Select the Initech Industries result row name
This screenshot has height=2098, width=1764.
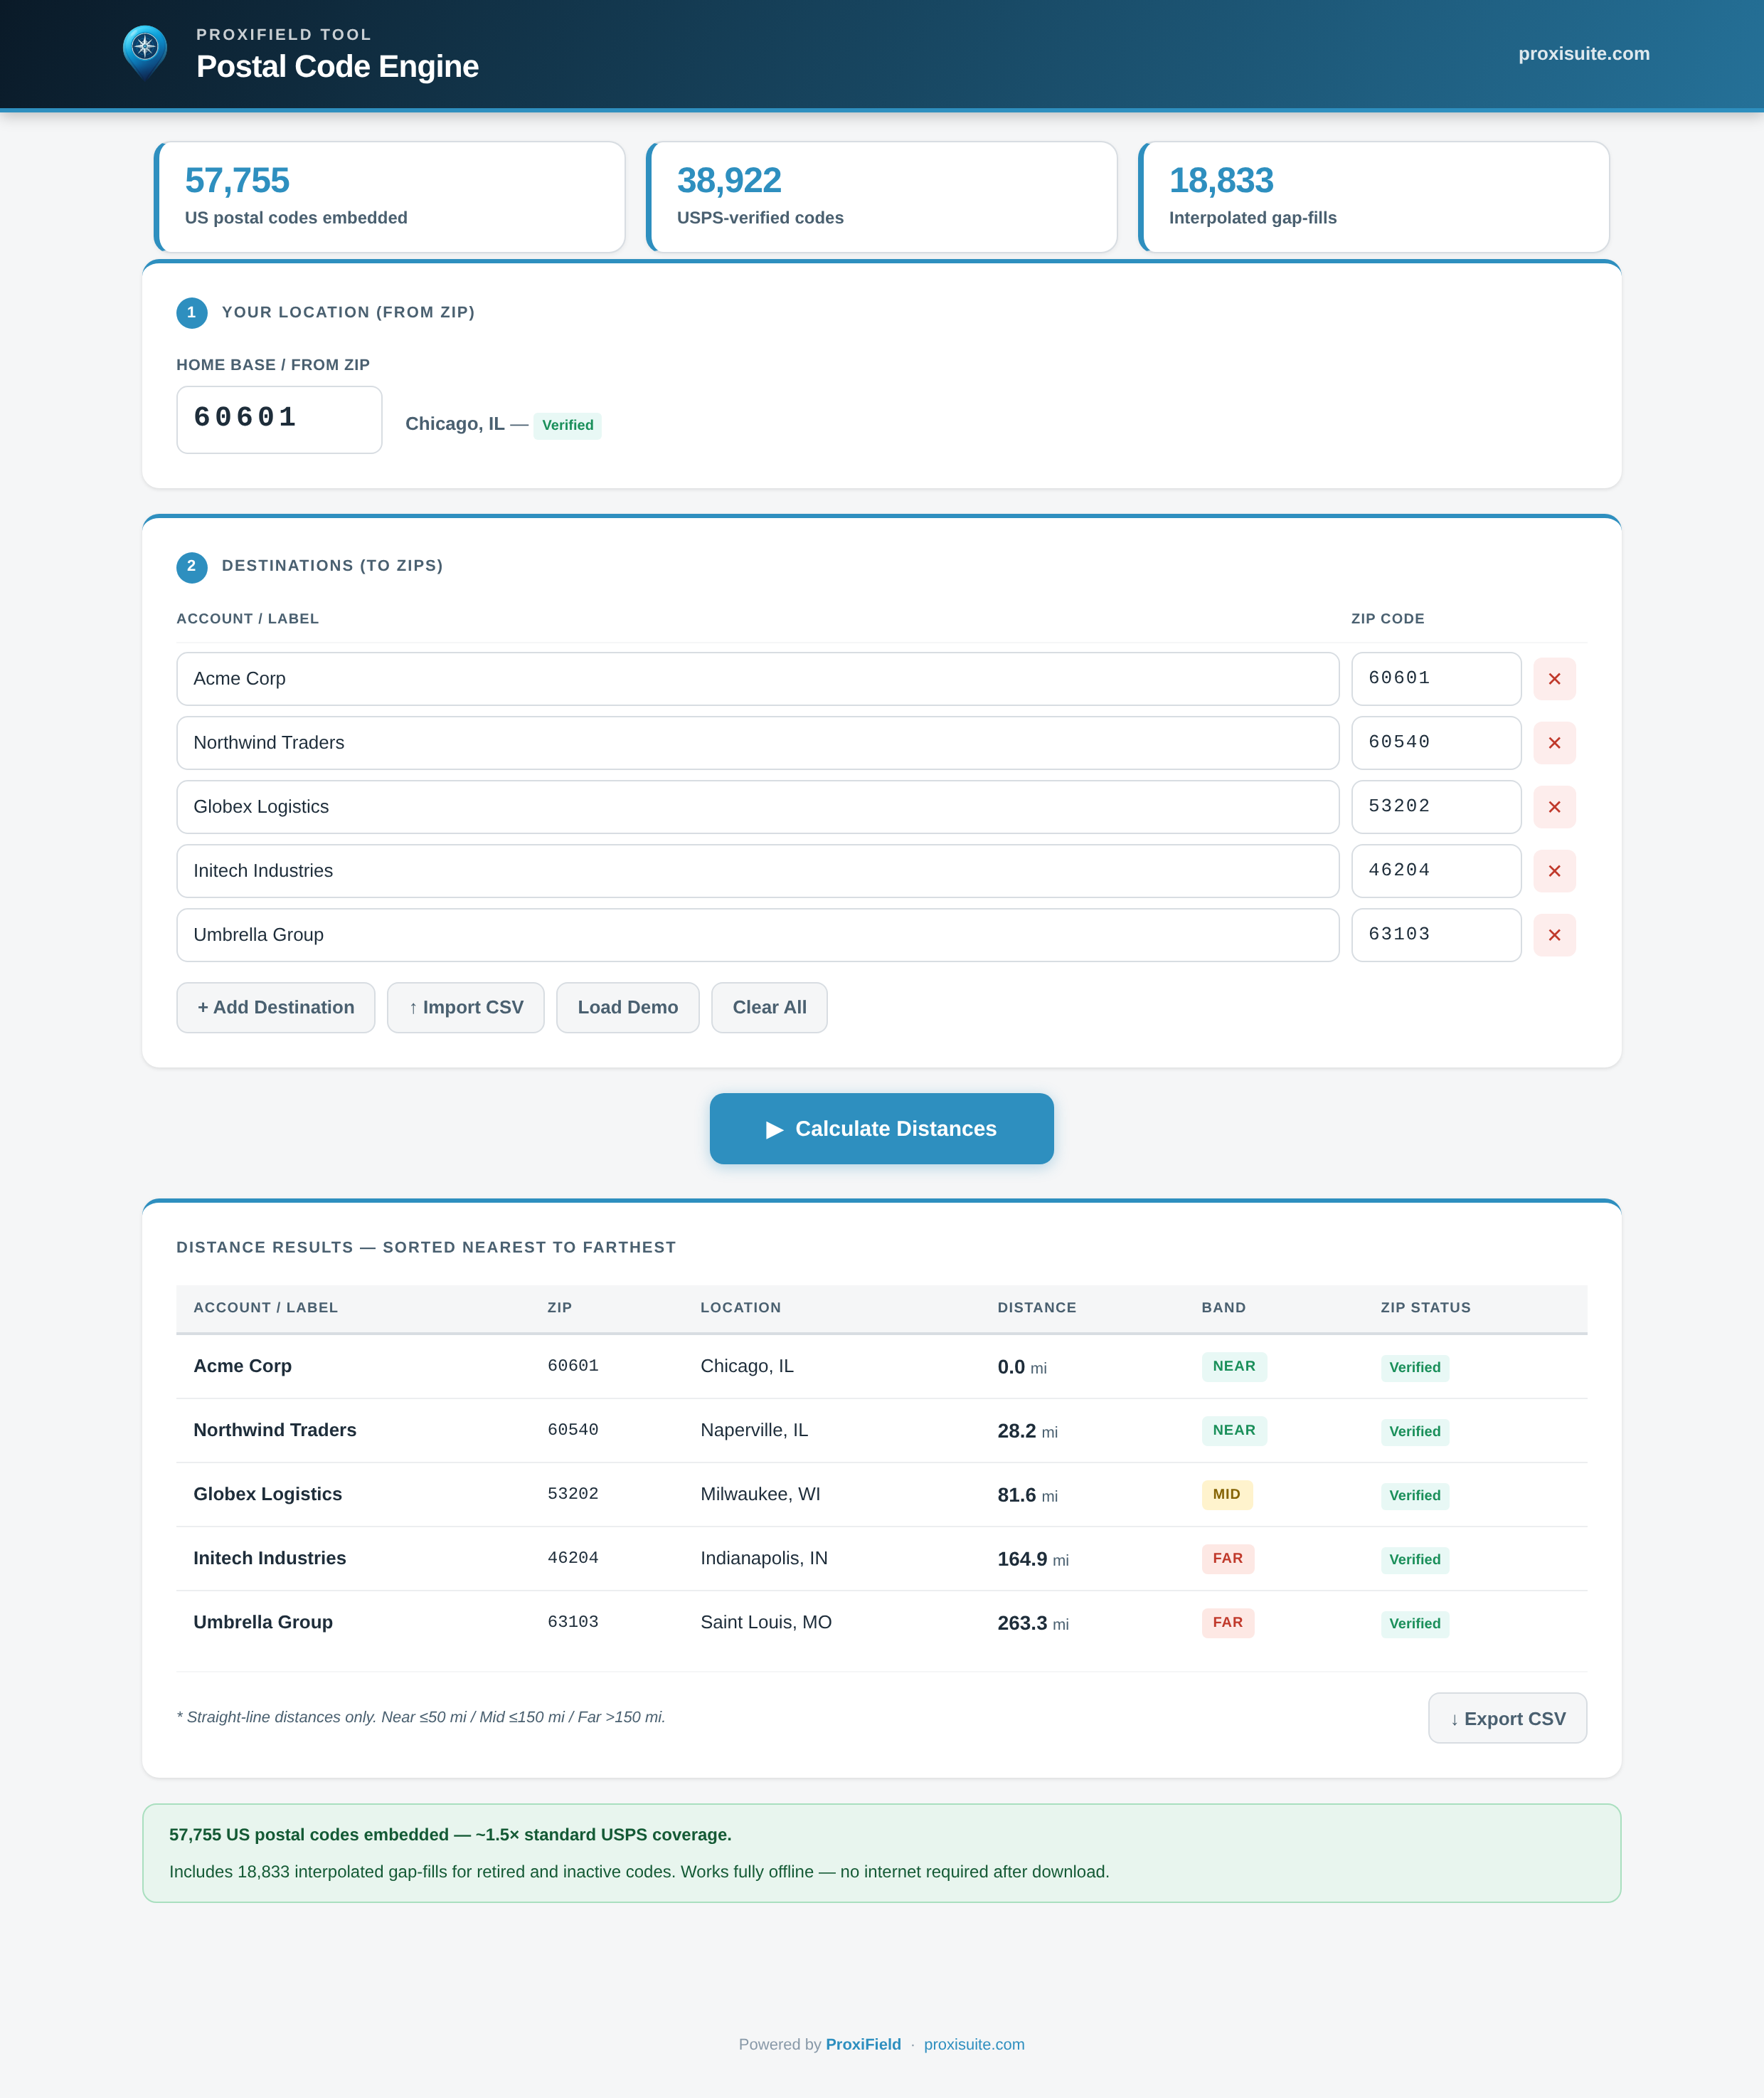point(269,1559)
